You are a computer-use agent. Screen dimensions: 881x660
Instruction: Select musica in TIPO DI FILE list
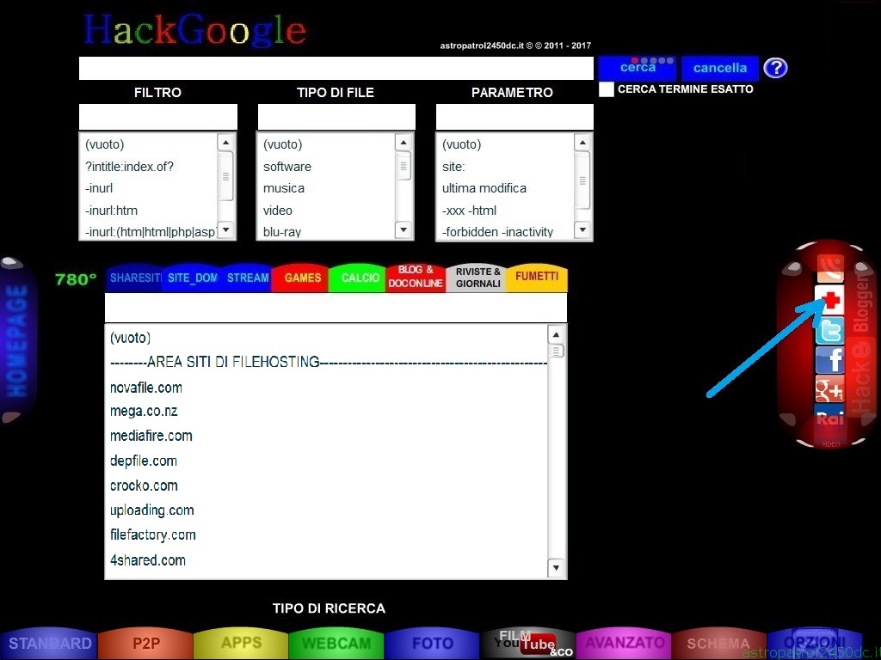[284, 188]
